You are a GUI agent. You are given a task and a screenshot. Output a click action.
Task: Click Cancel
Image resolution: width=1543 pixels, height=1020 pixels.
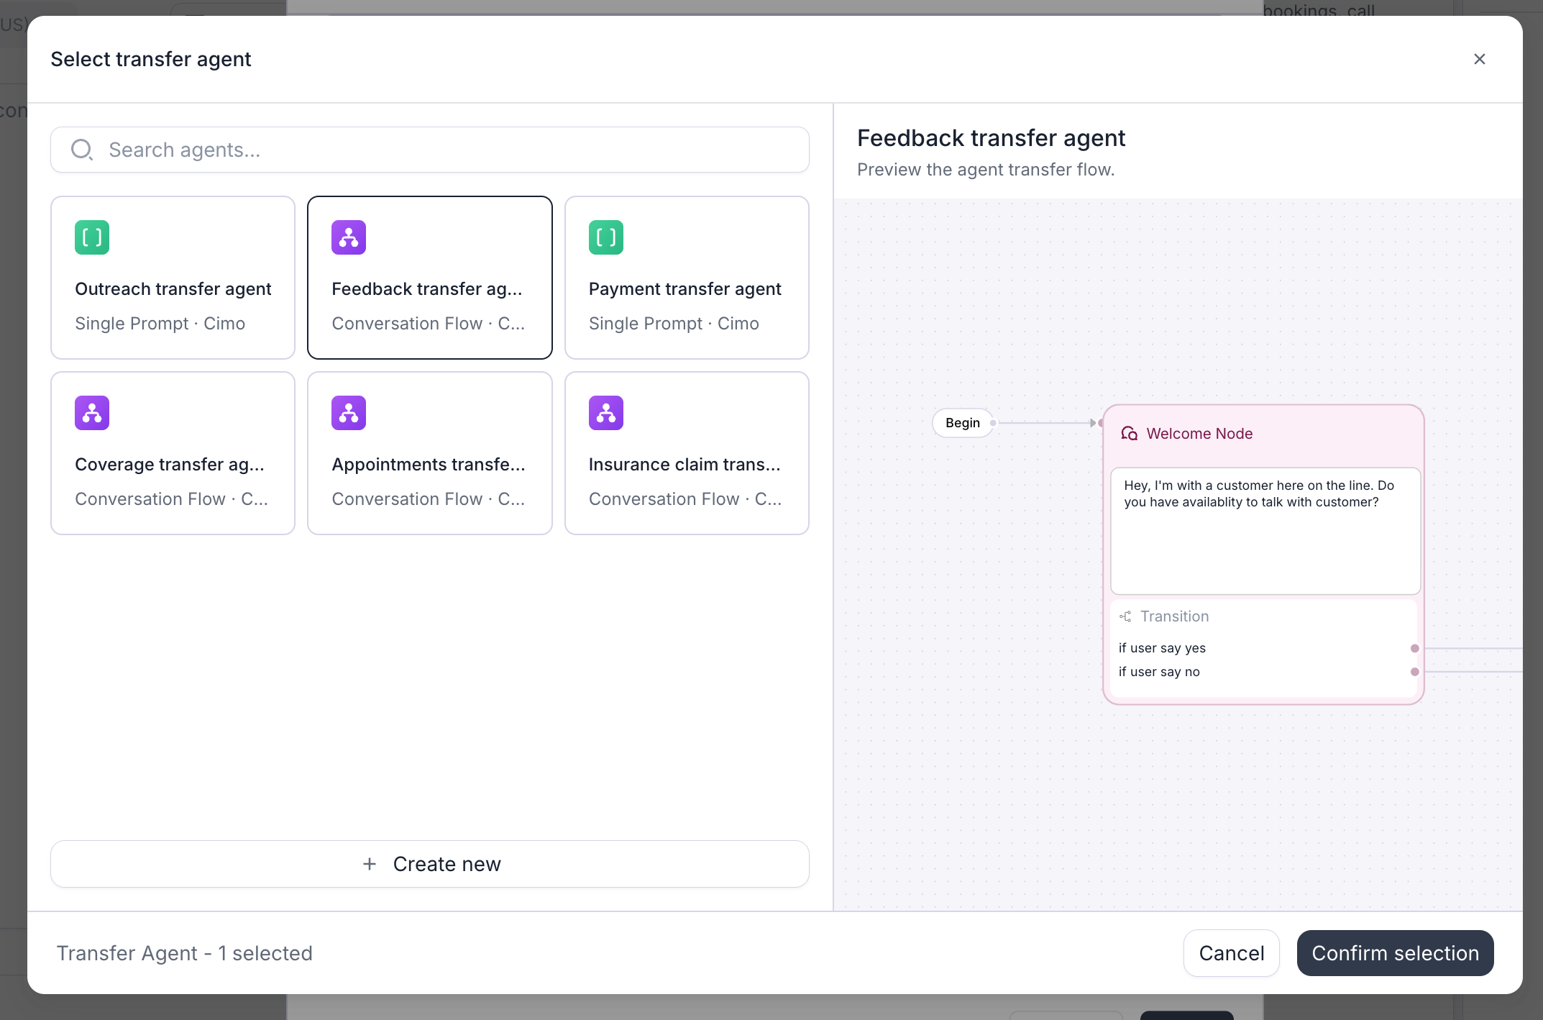point(1232,953)
